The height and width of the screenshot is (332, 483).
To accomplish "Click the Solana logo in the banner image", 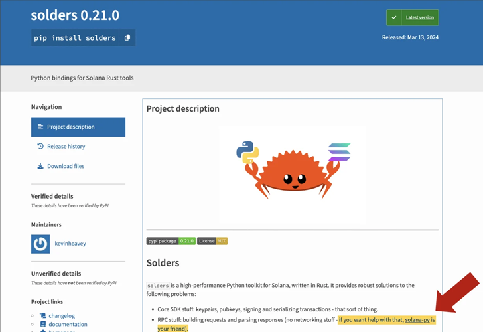I will [x=339, y=152].
